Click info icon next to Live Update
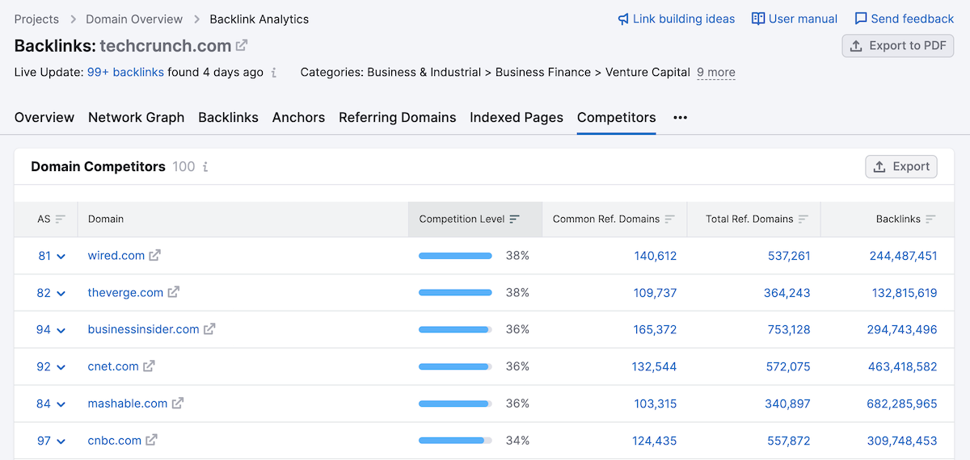 point(274,73)
